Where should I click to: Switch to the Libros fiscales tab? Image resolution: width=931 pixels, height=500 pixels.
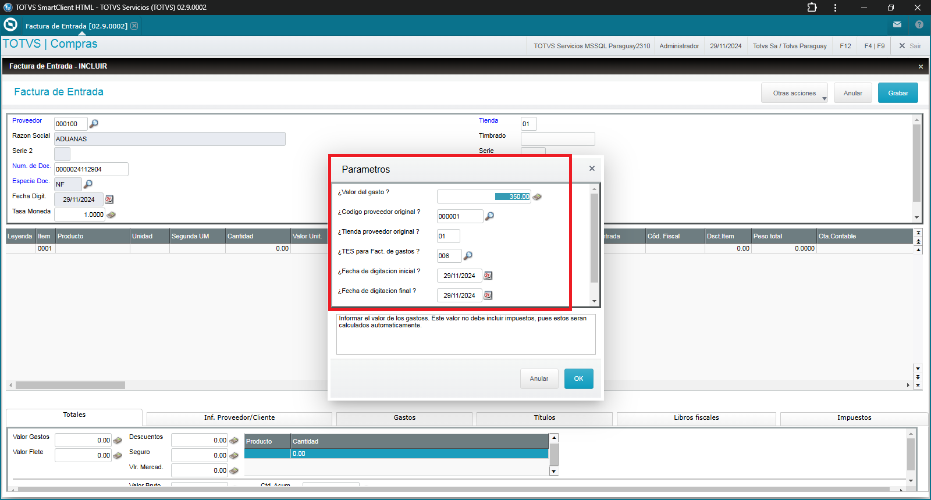[x=697, y=418]
